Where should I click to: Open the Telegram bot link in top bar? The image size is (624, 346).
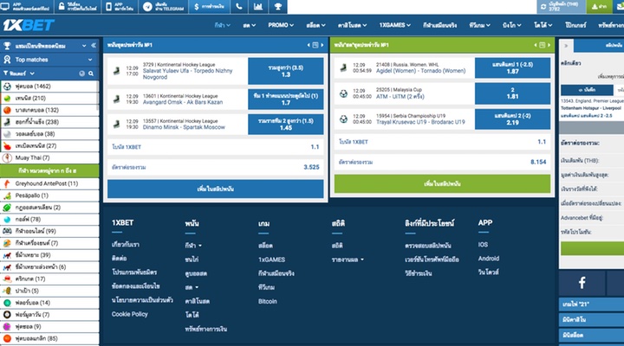click(x=164, y=6)
